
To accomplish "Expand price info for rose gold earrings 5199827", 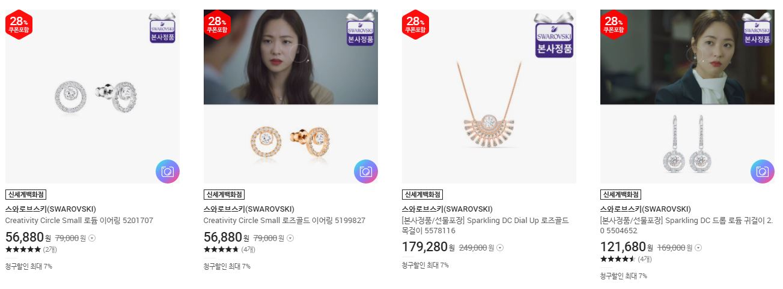I will [x=290, y=238].
